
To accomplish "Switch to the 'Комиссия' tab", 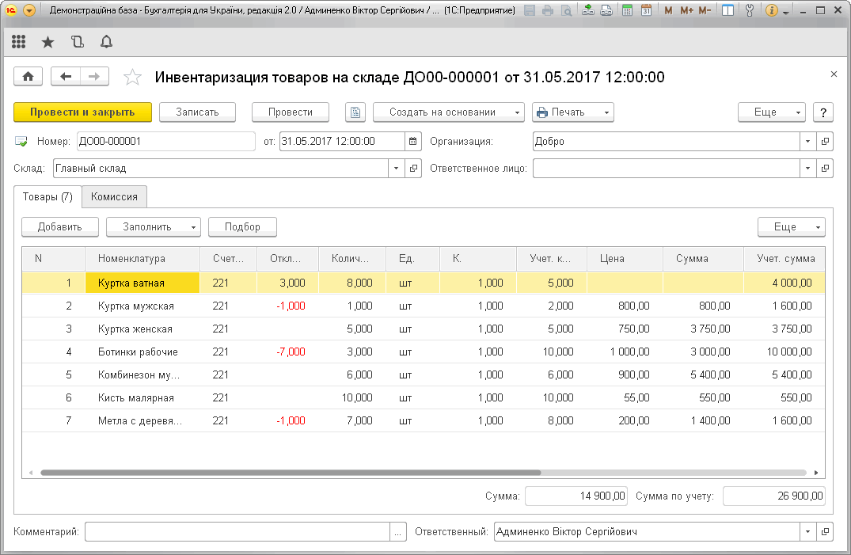I will click(114, 197).
